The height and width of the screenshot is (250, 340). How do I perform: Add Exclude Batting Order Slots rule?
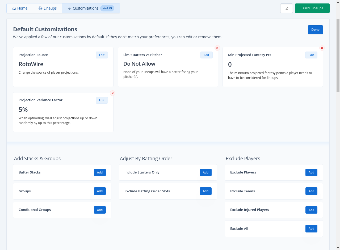tap(205, 191)
